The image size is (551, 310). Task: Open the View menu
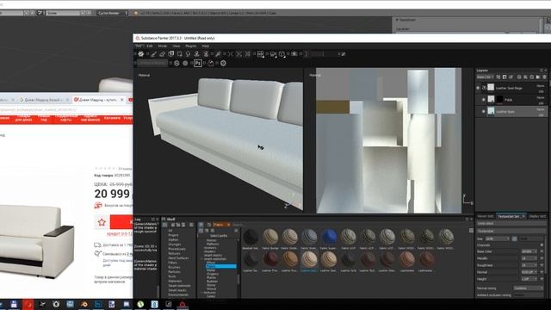(x=176, y=46)
